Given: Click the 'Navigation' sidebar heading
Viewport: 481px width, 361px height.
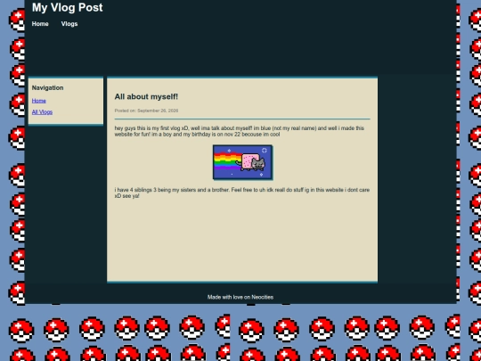Looking at the screenshot, I should (47, 87).
